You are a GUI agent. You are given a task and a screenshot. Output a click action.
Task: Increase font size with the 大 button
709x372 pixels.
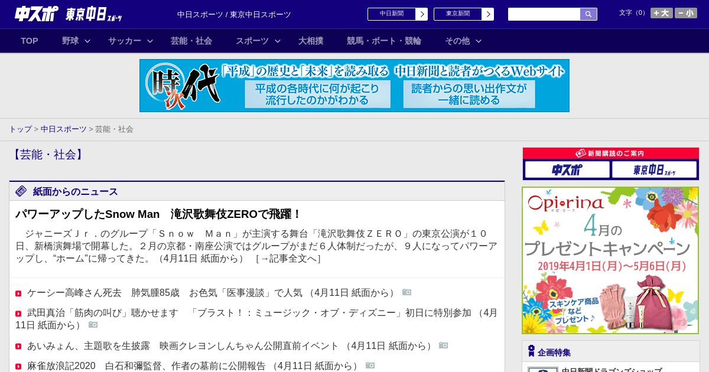[661, 13]
